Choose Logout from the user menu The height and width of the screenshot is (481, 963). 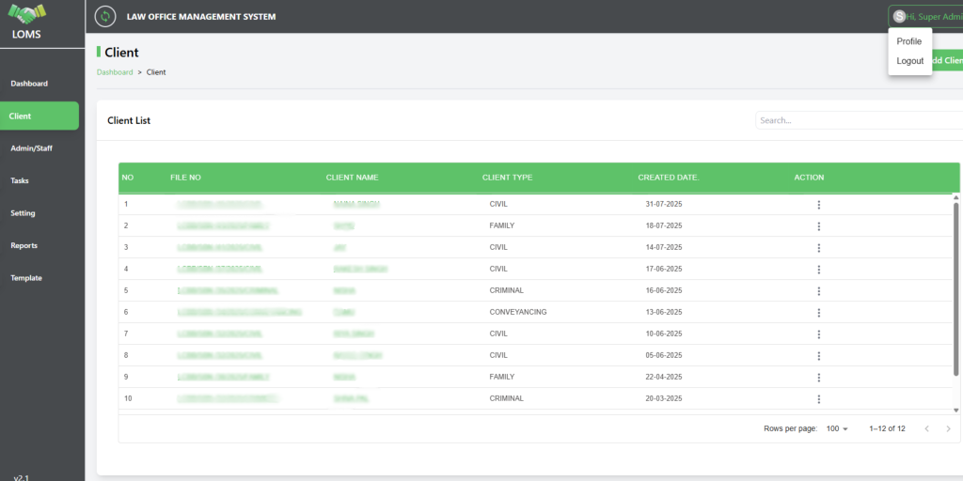(909, 61)
